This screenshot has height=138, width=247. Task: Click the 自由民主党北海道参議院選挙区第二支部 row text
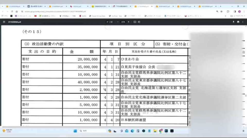[153, 97]
